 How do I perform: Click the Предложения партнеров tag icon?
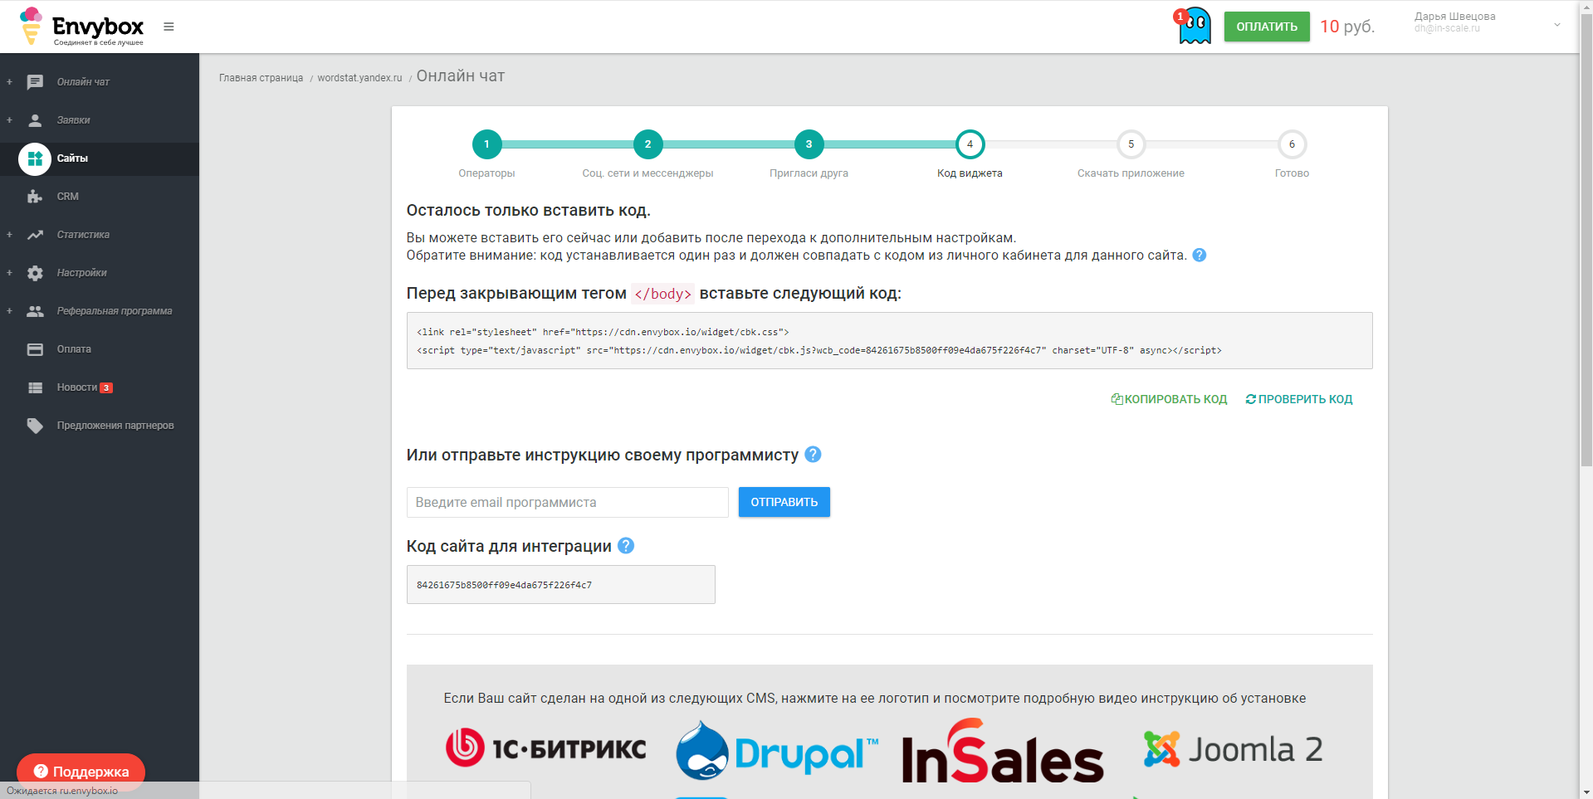35,426
